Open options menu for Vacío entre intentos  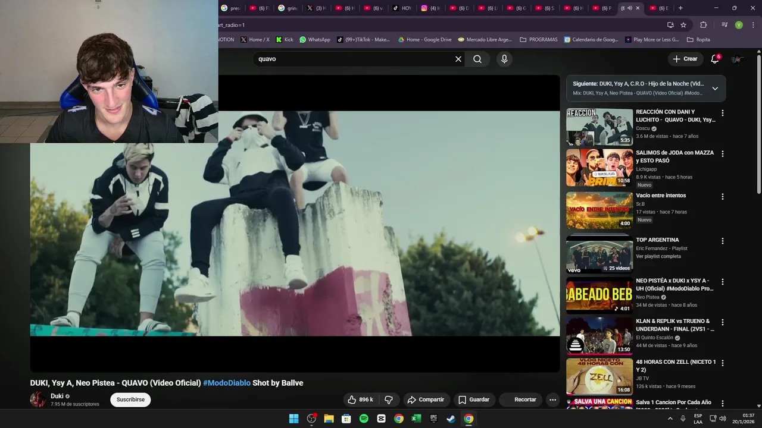[723, 196]
